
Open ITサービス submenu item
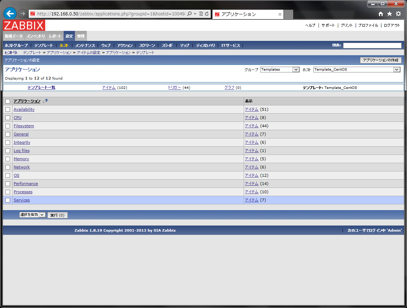230,46
